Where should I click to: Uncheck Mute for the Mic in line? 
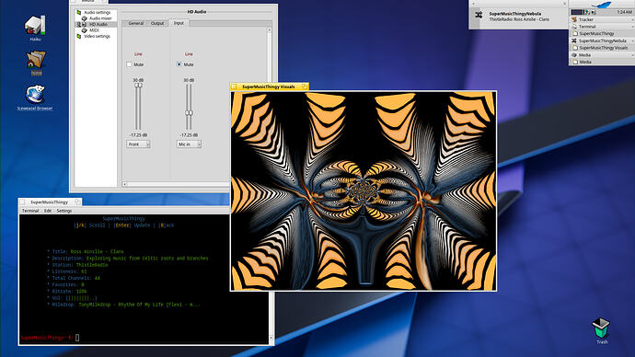179,64
